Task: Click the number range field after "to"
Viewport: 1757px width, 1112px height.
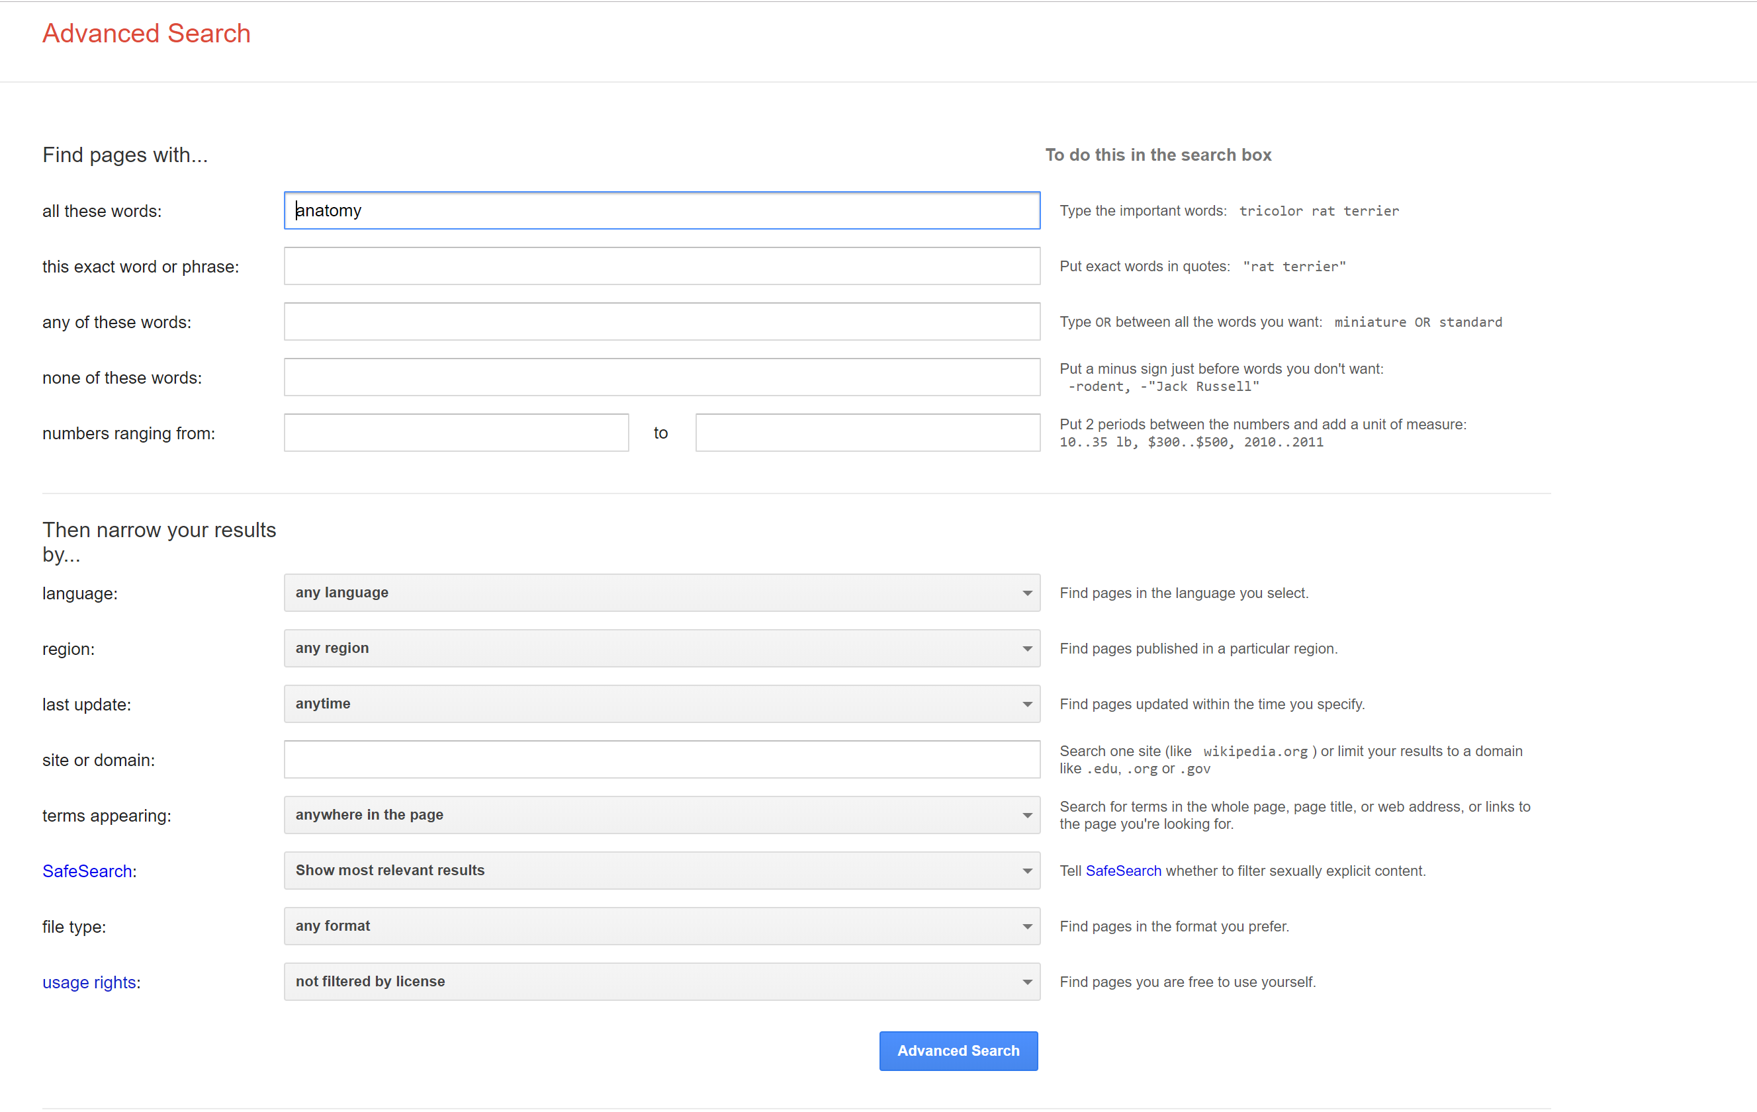Action: click(867, 432)
